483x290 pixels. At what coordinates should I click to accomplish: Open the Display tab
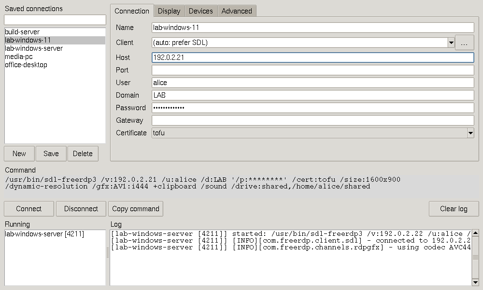pyautogui.click(x=169, y=11)
